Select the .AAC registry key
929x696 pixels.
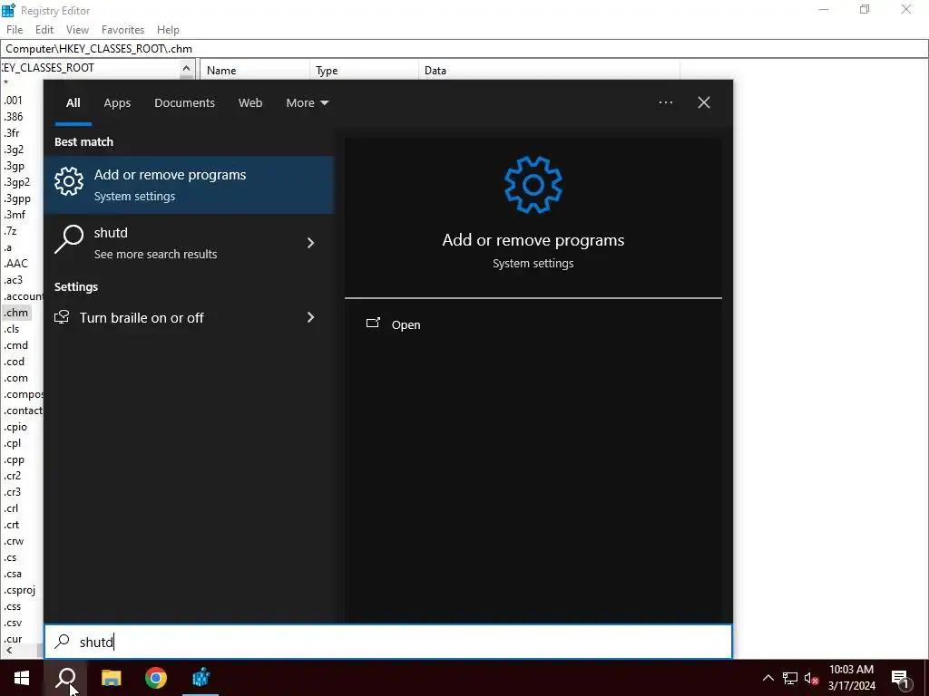(15, 264)
